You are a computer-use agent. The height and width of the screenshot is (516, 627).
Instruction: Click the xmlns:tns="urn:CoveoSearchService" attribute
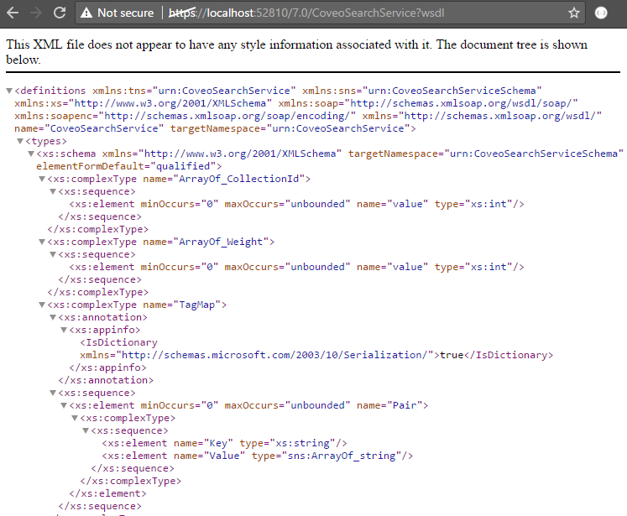[194, 91]
